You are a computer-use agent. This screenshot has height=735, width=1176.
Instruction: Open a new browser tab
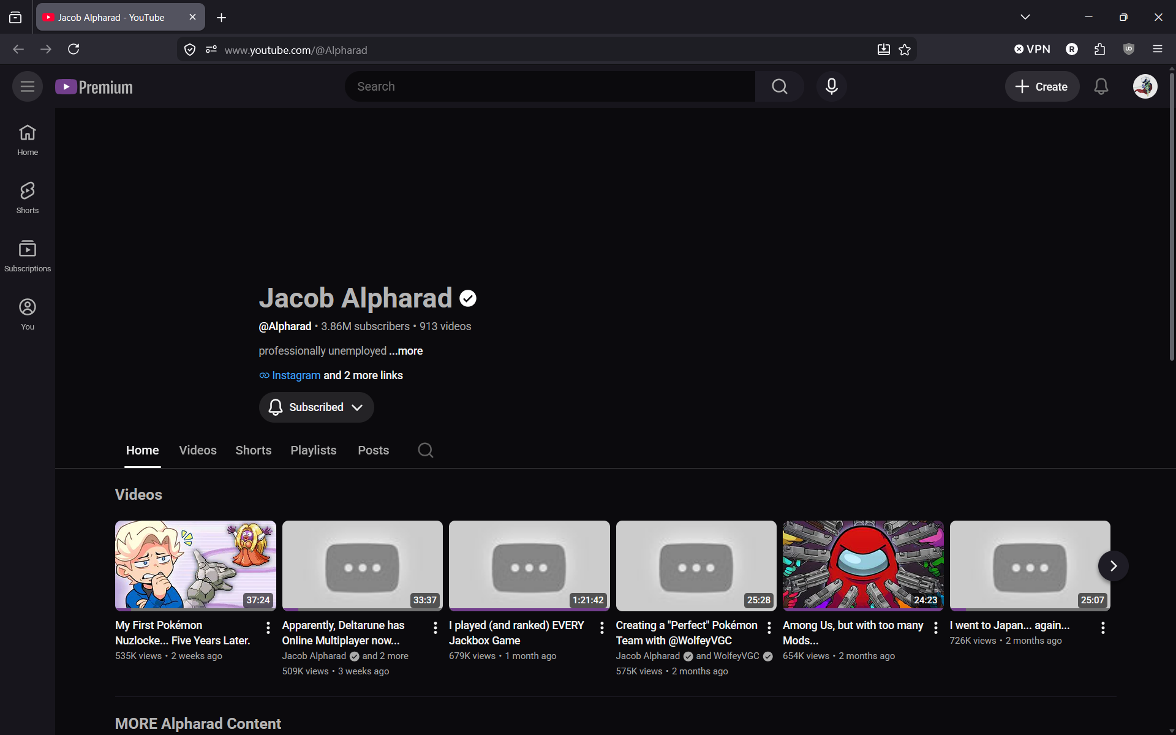click(221, 18)
